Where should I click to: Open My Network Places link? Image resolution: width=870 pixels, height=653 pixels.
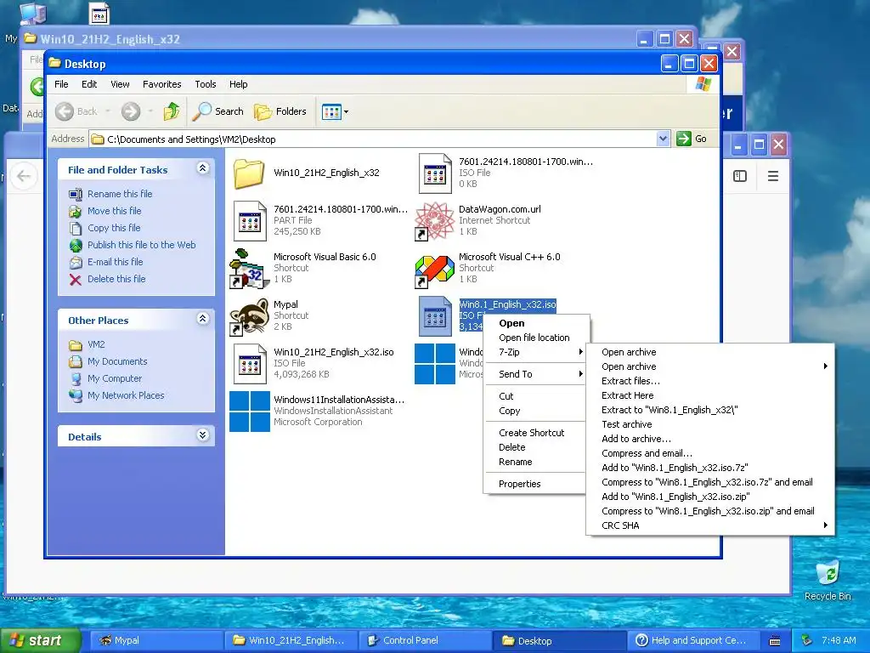click(126, 396)
